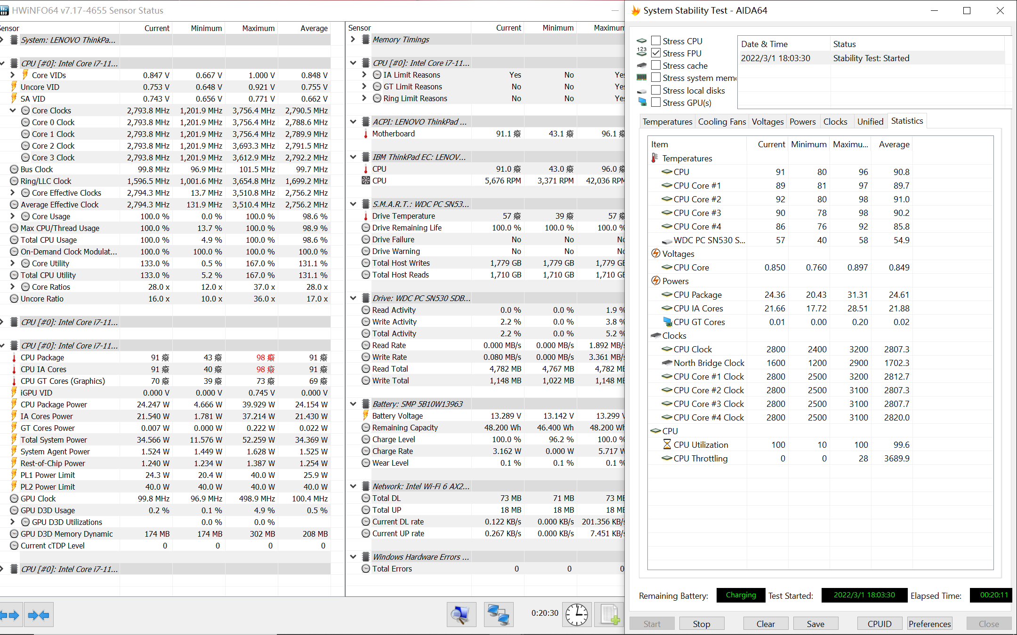The height and width of the screenshot is (635, 1017).
Task: Click AIDA64 flame title icon
Action: point(636,10)
